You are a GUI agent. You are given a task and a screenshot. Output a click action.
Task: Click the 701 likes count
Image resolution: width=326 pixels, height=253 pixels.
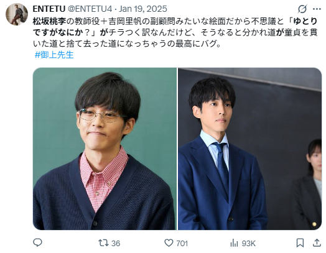point(182,243)
